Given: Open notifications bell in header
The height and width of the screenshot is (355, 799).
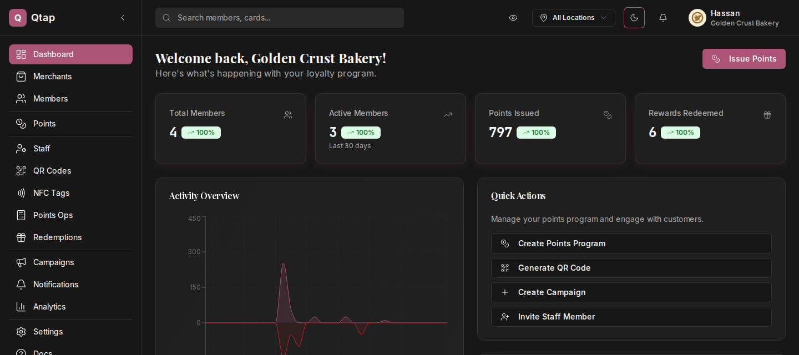Looking at the screenshot, I should click(663, 18).
